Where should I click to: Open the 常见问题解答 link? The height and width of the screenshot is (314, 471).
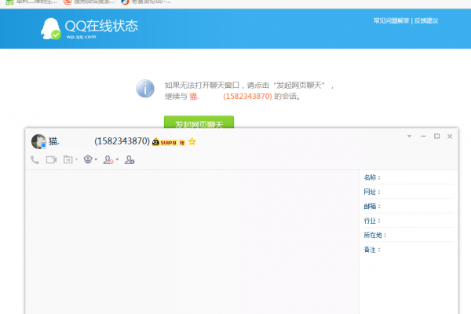pos(391,20)
